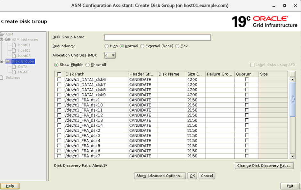301x190 pixels.
Task: Click the host03 document icon
Action: pos(14,56)
